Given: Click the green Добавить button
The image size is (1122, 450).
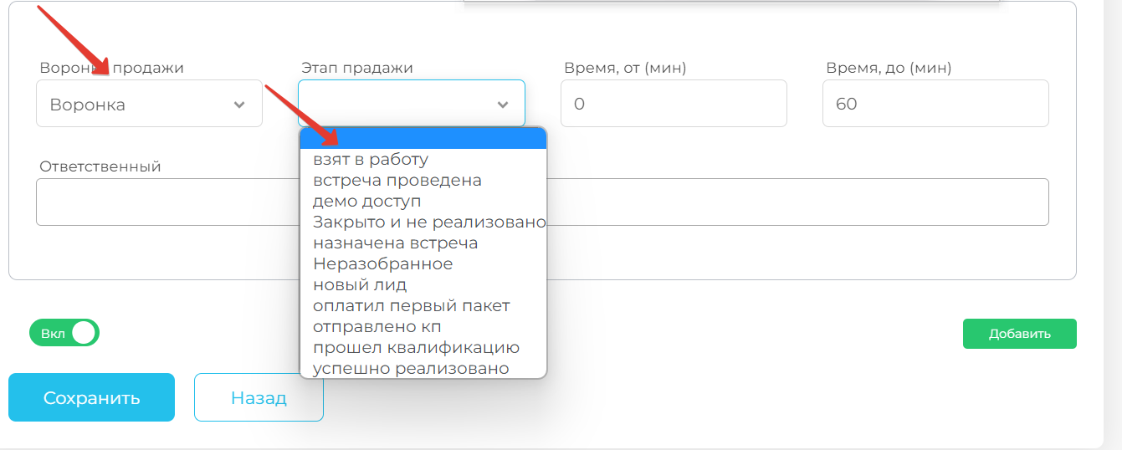Looking at the screenshot, I should 1019,334.
